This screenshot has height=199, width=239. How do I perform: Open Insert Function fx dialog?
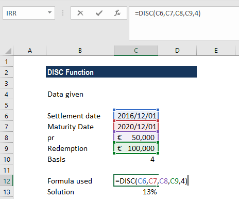pyautogui.click(x=117, y=13)
